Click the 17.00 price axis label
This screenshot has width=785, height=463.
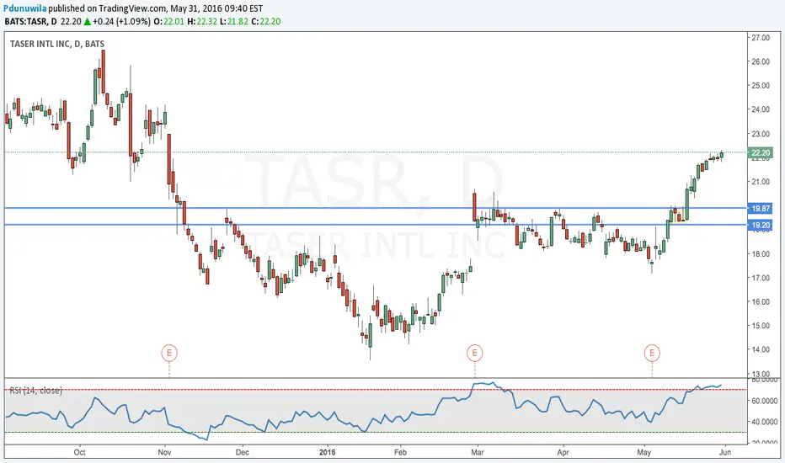click(x=761, y=278)
